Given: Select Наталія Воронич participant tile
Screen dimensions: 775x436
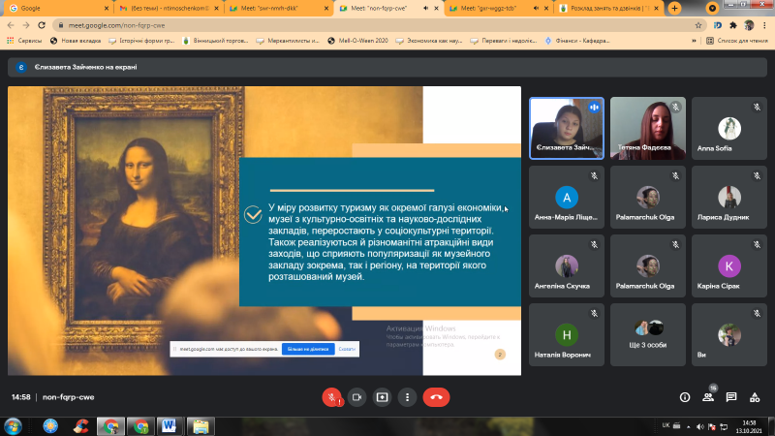Looking at the screenshot, I should 567,334.
